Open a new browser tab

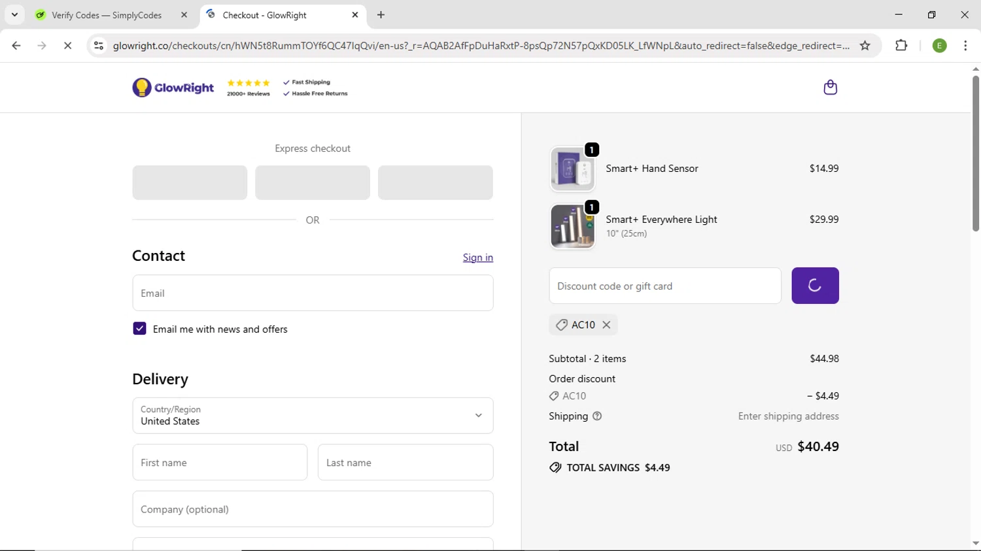pyautogui.click(x=381, y=14)
